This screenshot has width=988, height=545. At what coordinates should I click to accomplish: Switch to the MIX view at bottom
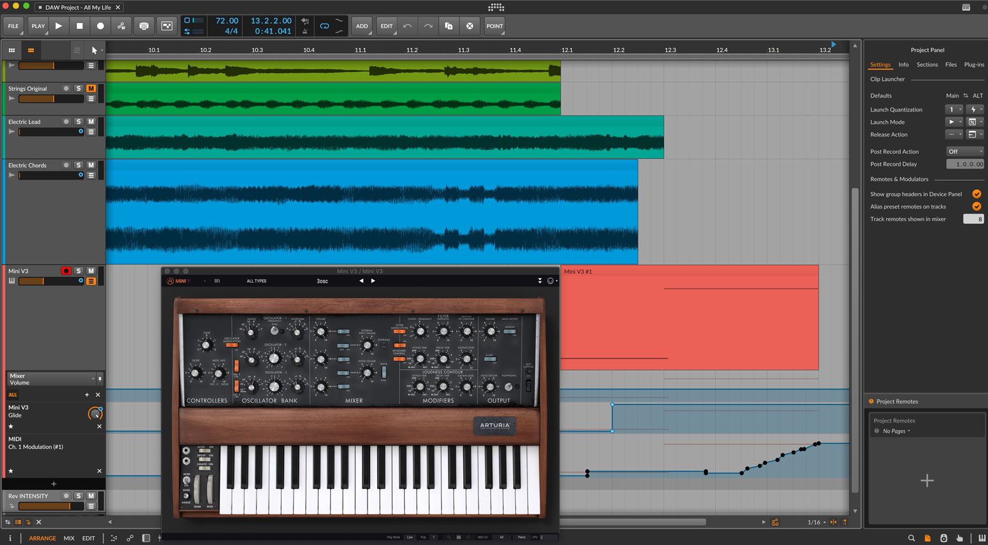click(x=69, y=538)
